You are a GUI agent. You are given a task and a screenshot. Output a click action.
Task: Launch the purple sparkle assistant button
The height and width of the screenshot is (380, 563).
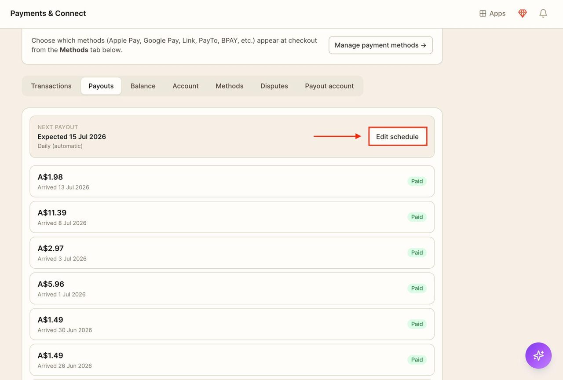click(x=538, y=355)
